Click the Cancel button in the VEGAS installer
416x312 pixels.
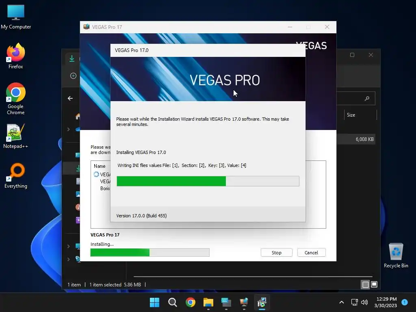[x=311, y=253]
